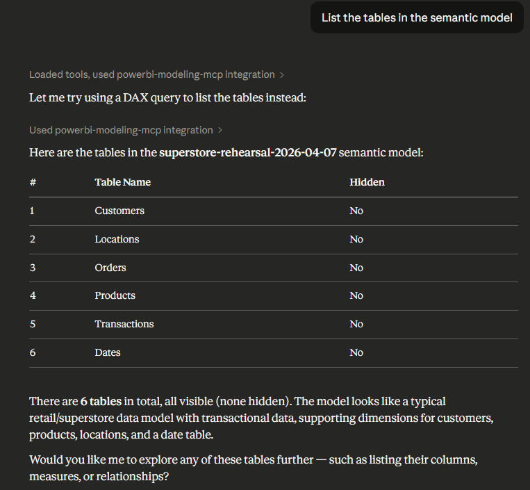
Task: Expand the "Loaded tools" integration chevron
Action: pyautogui.click(x=282, y=74)
